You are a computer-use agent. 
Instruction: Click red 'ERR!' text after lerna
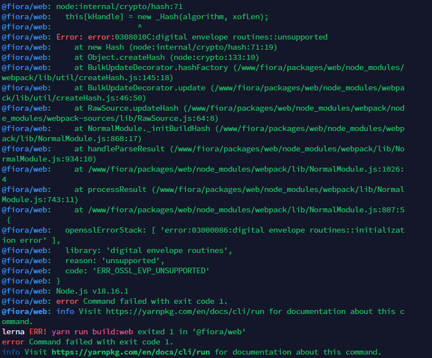[38, 332]
